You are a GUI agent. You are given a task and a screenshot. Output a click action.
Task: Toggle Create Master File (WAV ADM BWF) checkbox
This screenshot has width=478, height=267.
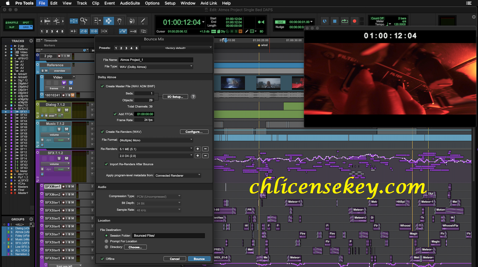click(x=102, y=86)
